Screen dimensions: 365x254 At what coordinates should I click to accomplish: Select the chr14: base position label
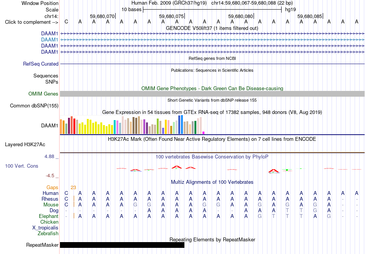coord(51,16)
